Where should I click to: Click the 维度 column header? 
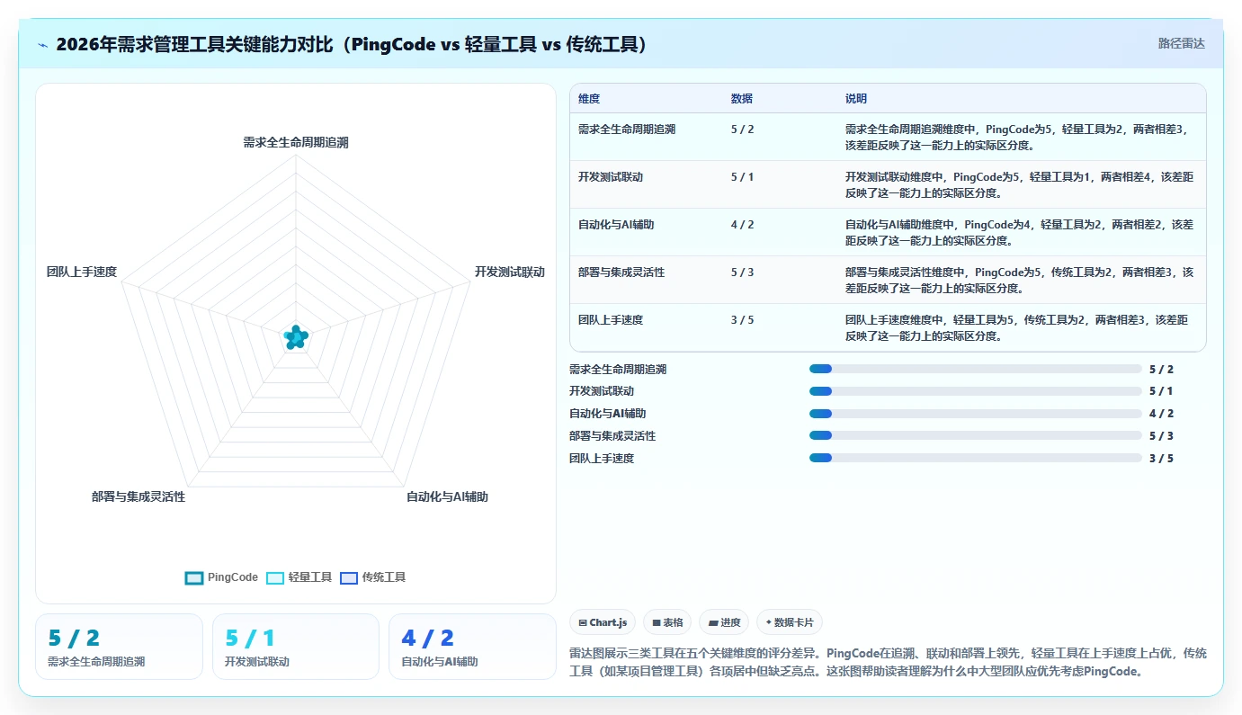589,98
